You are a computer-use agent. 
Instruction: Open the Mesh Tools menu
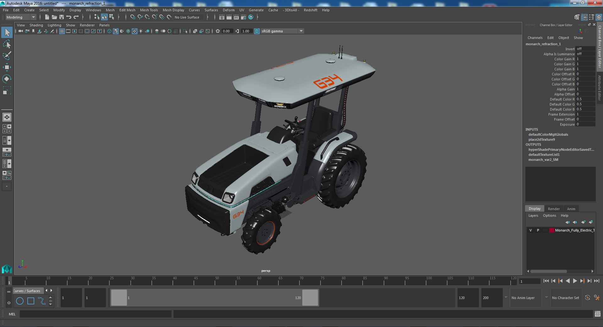point(149,10)
